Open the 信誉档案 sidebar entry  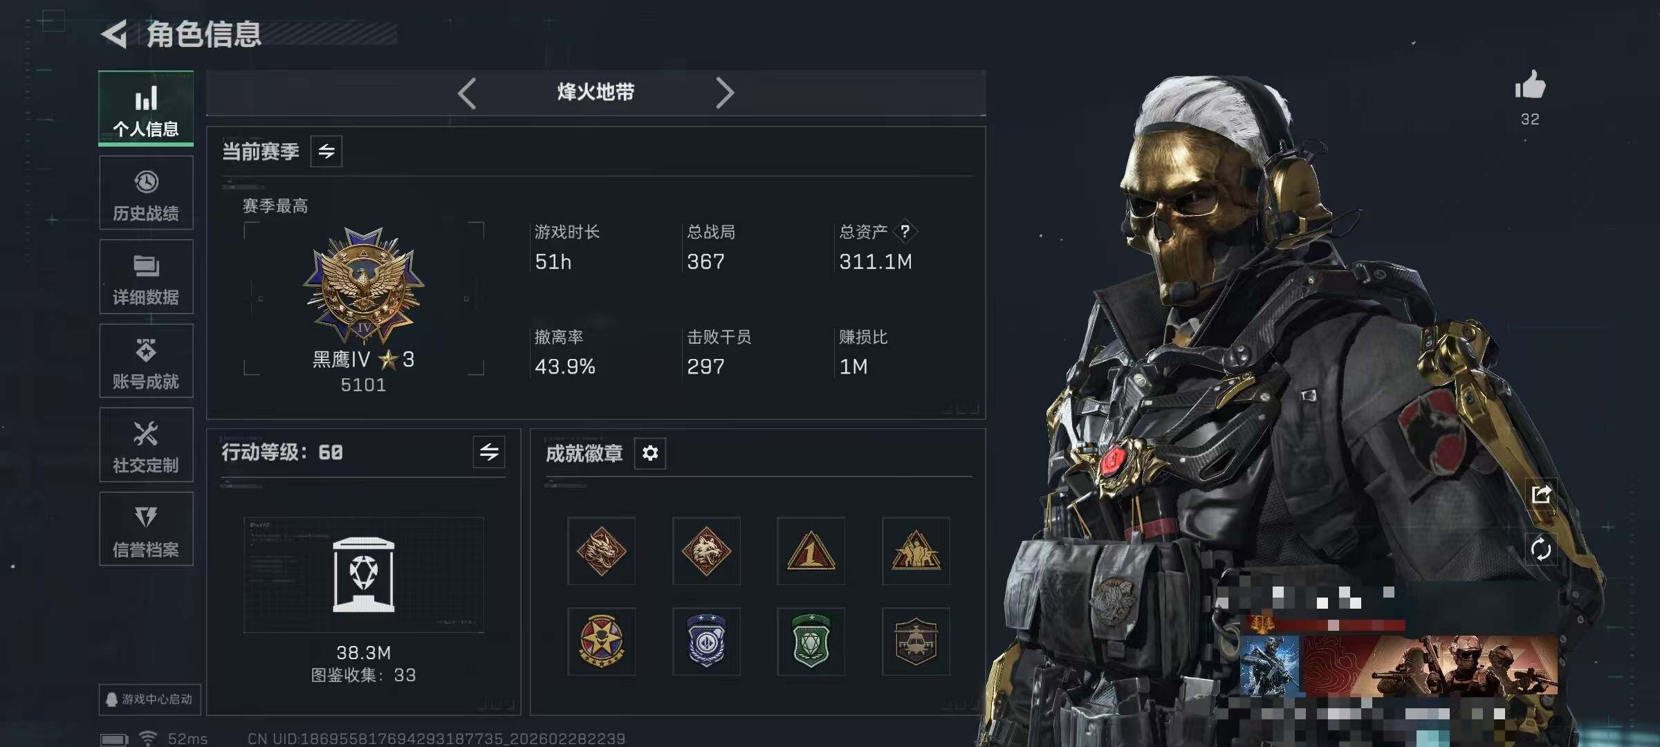(x=146, y=529)
